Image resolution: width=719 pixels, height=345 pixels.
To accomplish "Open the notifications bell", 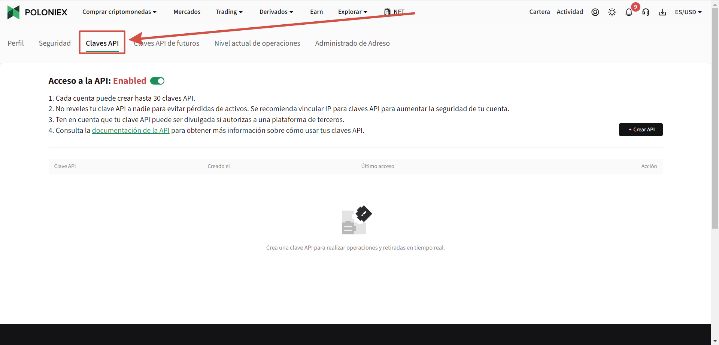I will (x=629, y=12).
